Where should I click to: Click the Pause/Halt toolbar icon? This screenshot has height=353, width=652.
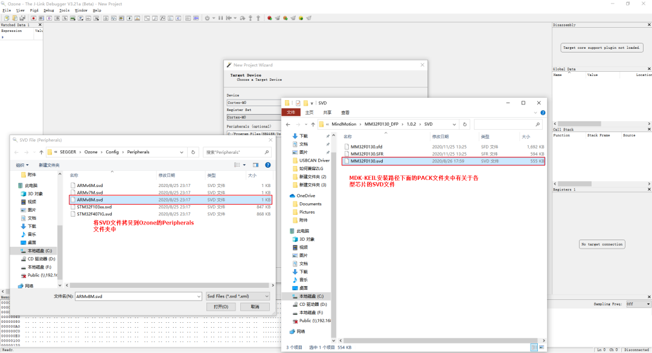221,18
